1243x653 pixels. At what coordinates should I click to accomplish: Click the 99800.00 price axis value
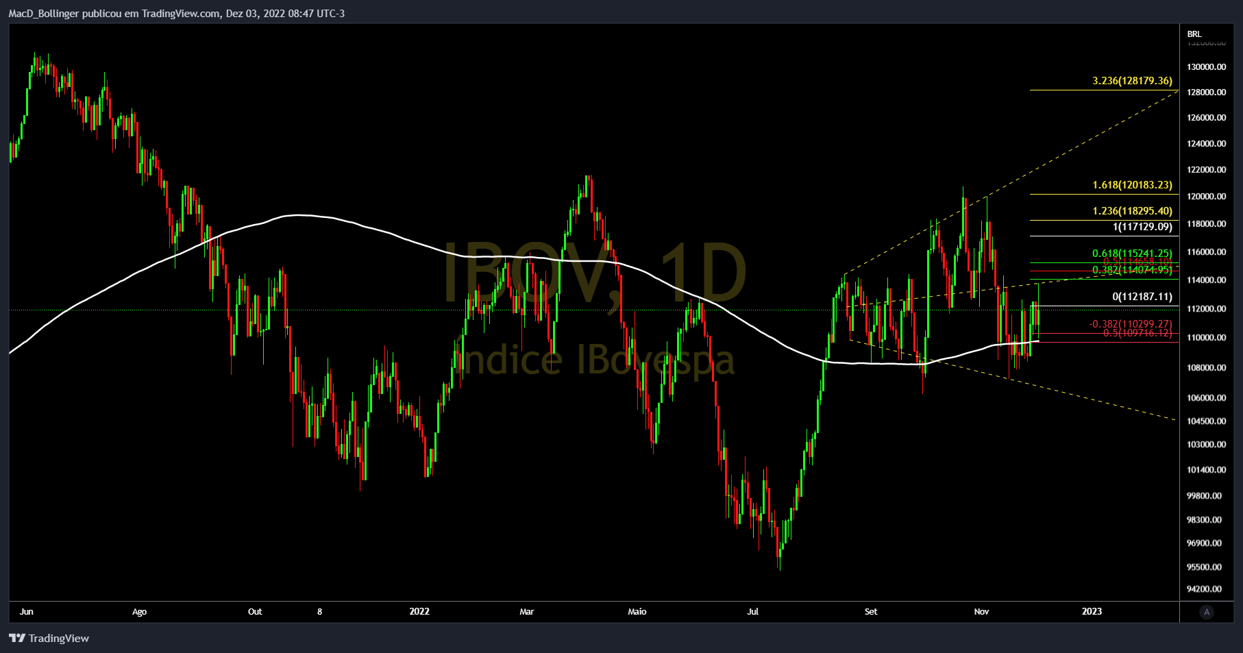pos(1205,496)
